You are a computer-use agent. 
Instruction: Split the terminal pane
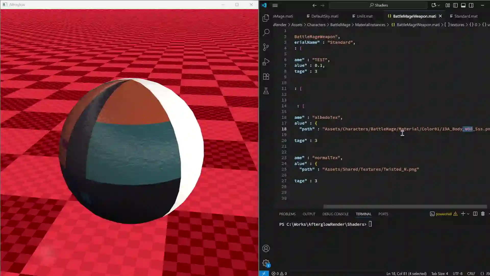click(x=475, y=214)
